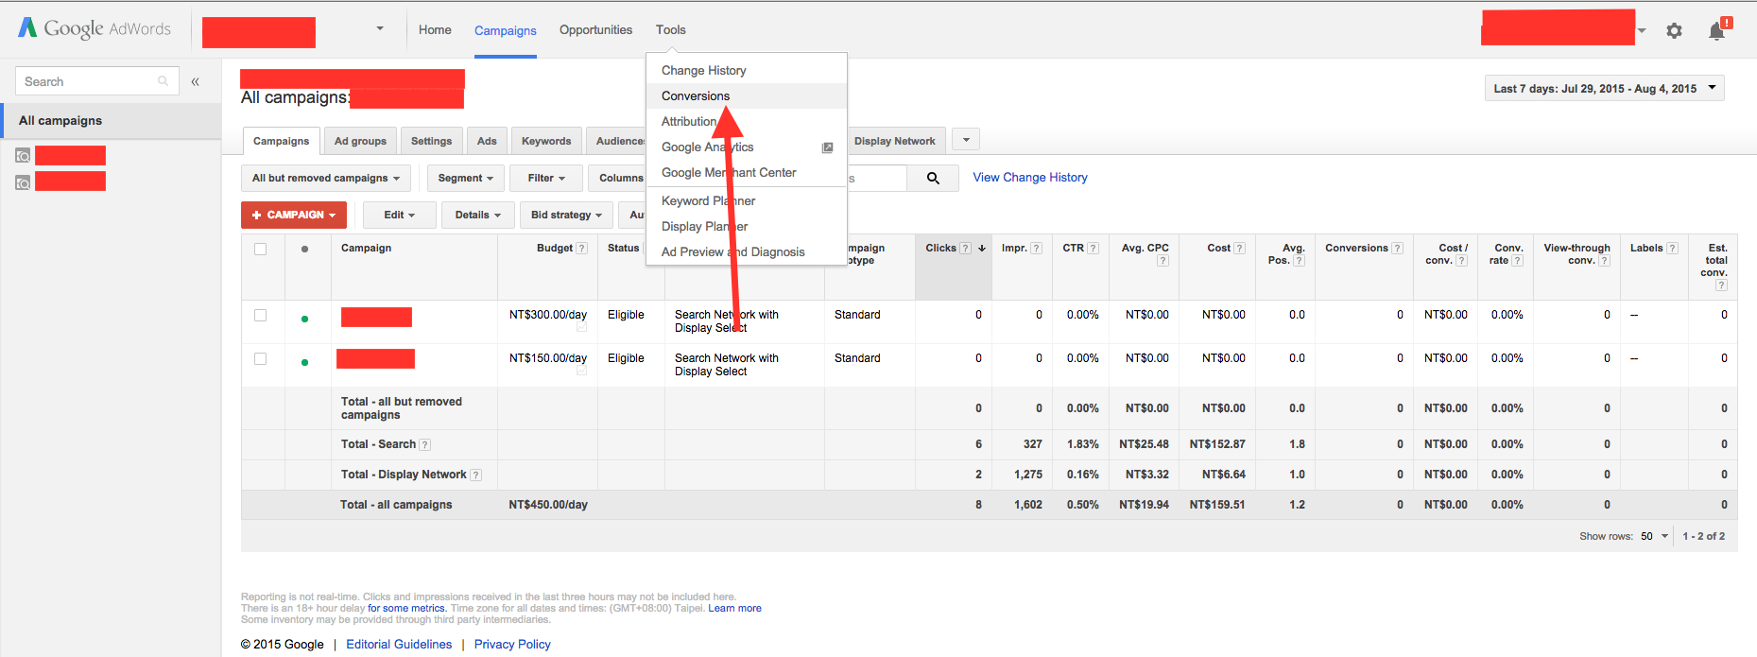
Task: Click the Conversions column help icon
Action: (x=1397, y=249)
